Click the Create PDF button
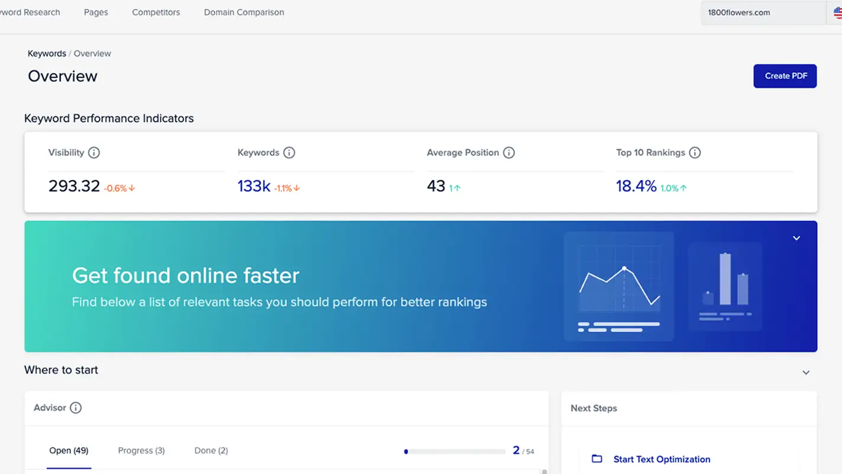Viewport: 842px width, 474px height. [785, 76]
